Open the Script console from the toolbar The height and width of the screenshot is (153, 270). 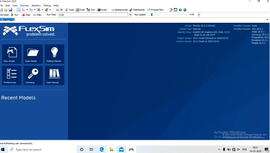coord(102,10)
